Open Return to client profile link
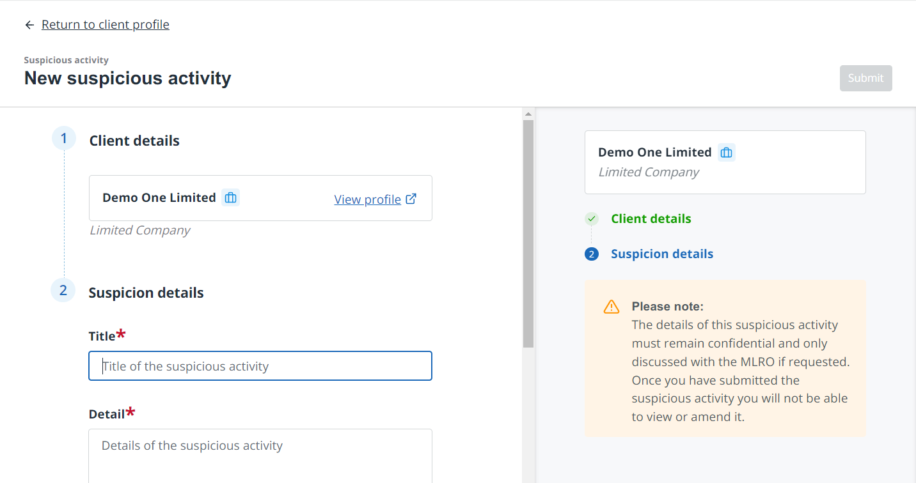The height and width of the screenshot is (483, 916). tap(106, 25)
